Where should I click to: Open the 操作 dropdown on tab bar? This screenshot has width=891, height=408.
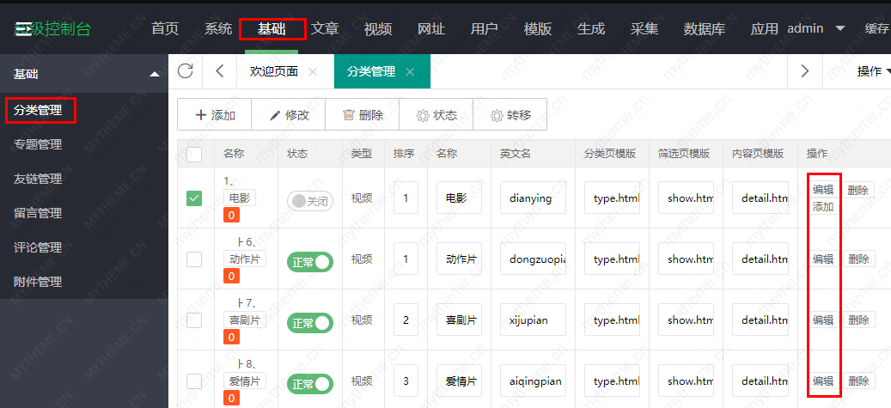click(872, 71)
